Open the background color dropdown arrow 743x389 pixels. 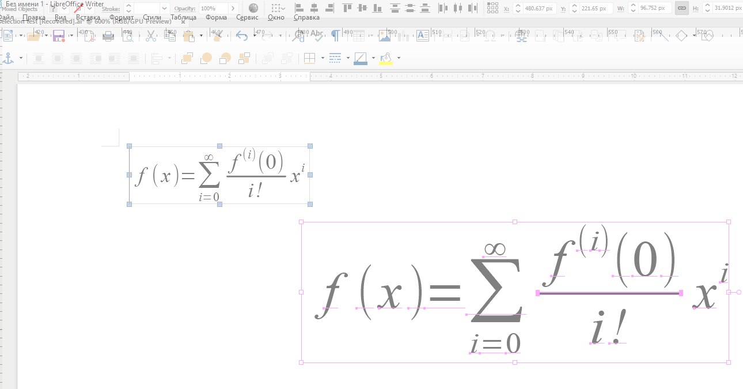coord(399,58)
